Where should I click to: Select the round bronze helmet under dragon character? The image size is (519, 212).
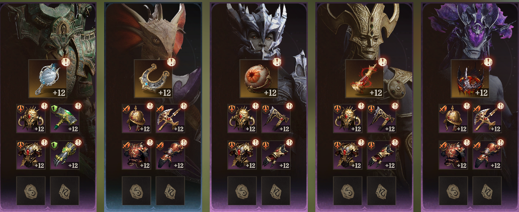[136, 118]
